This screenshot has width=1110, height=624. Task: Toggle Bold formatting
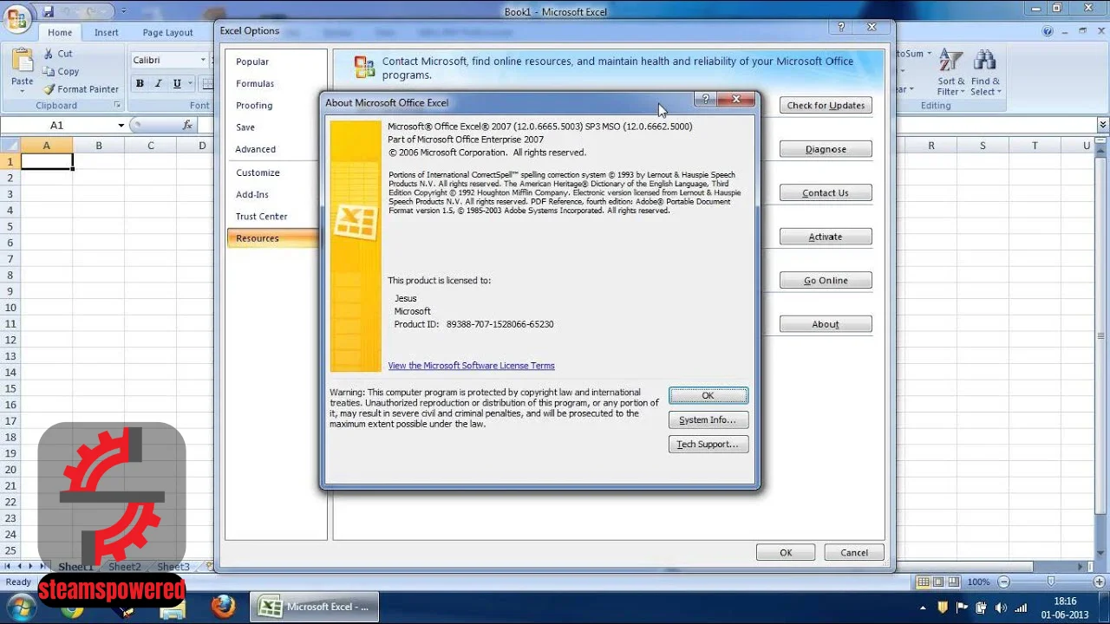point(140,83)
